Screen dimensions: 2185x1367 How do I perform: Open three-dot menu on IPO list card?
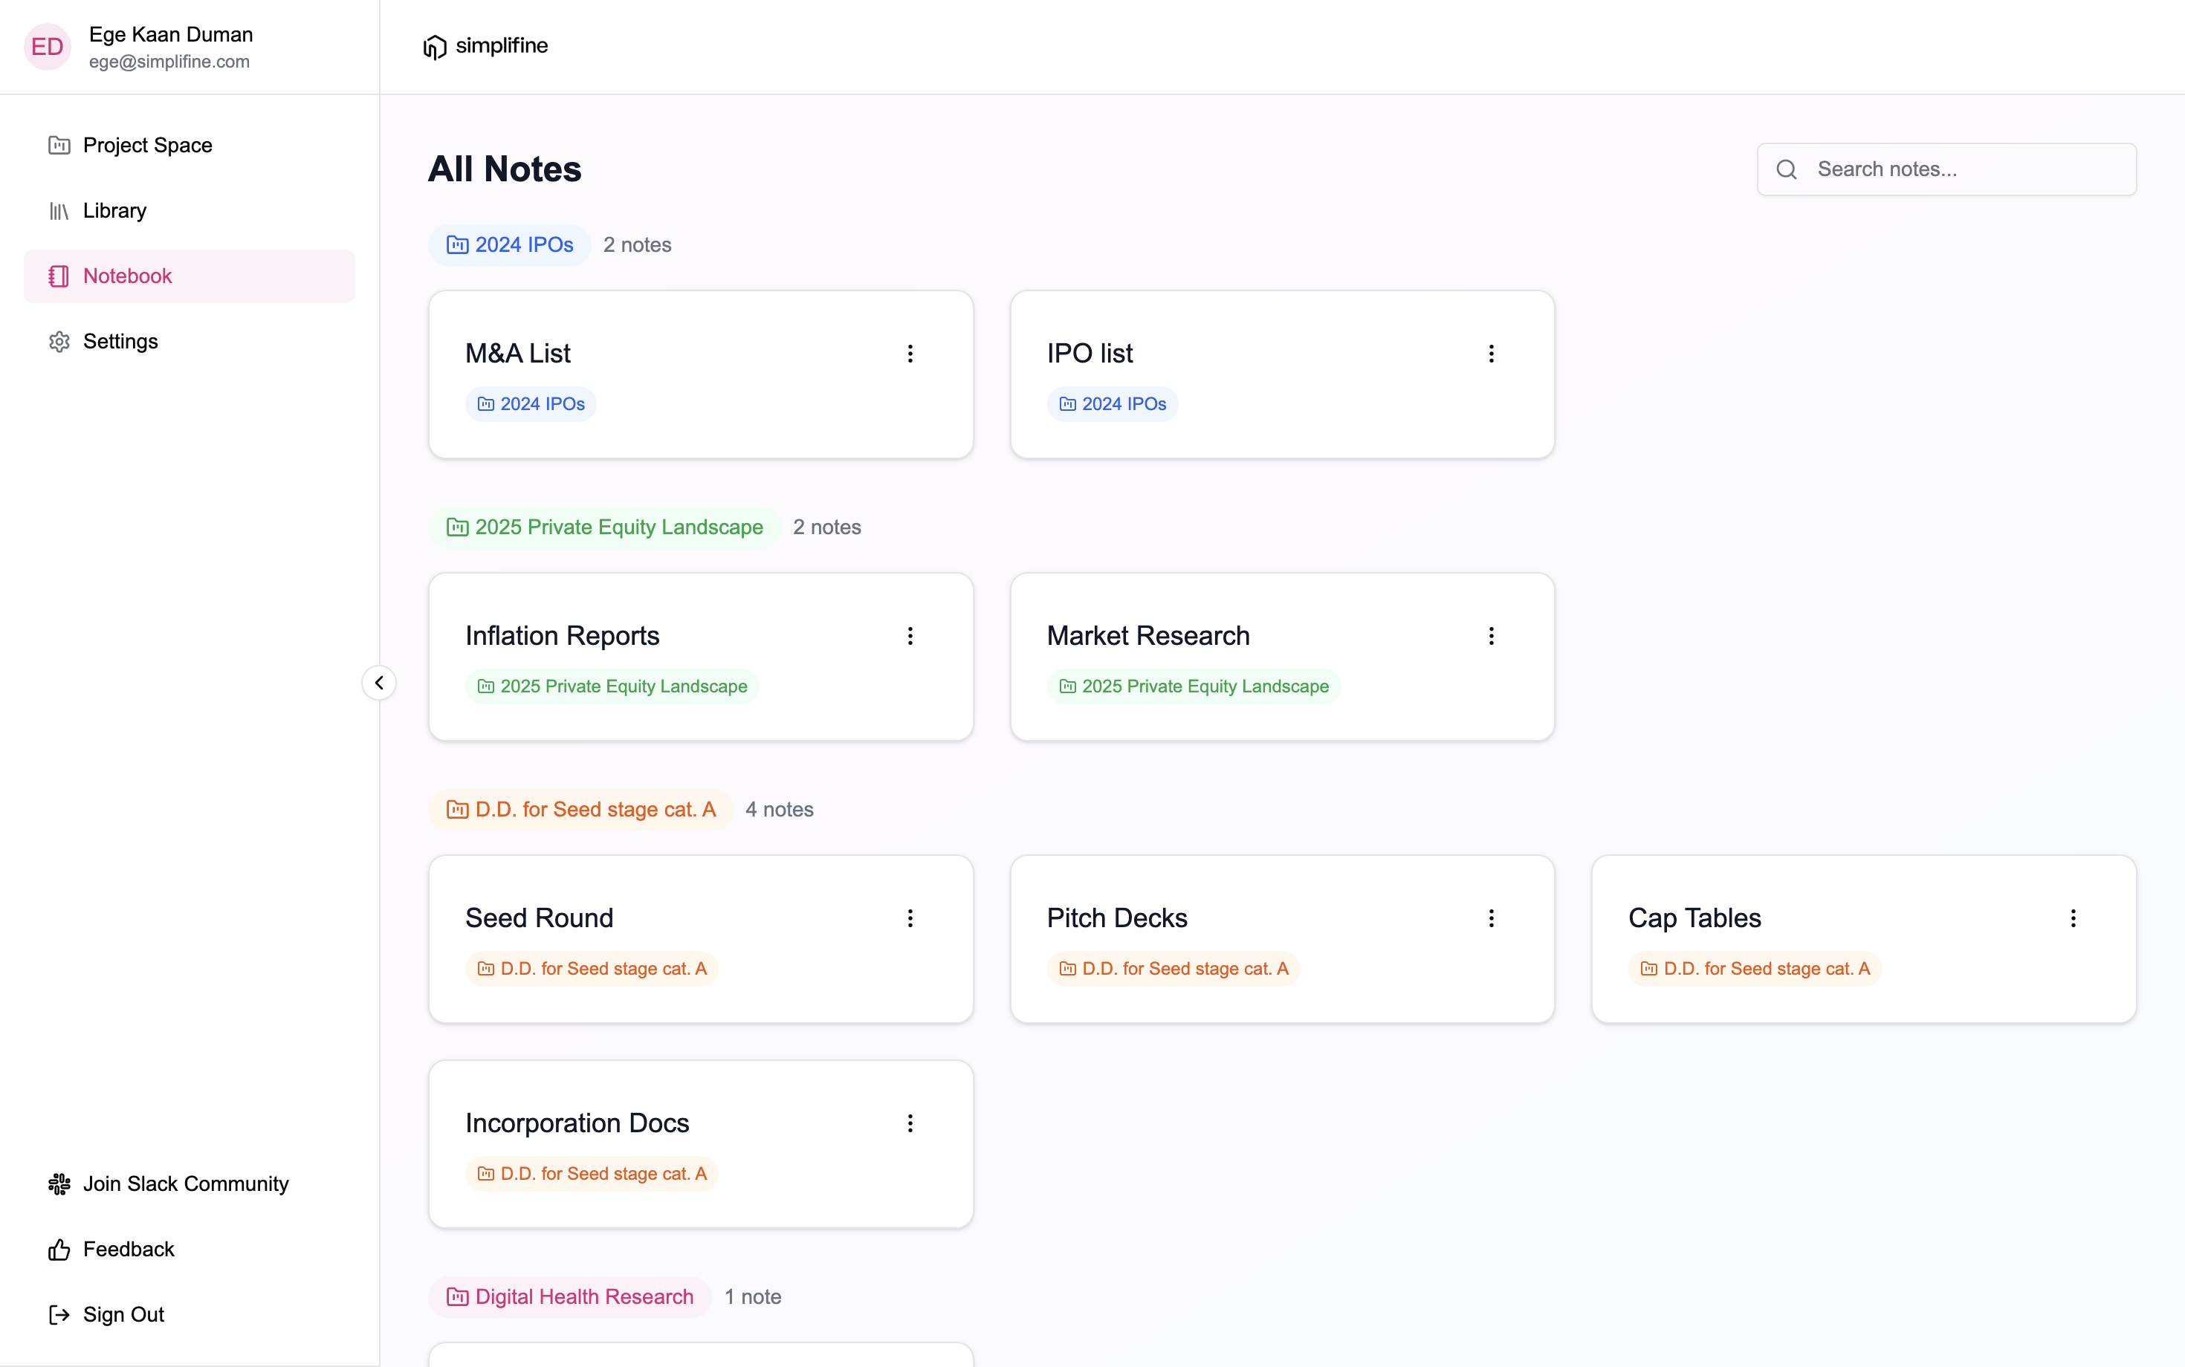coord(1492,354)
